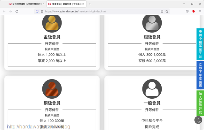Click the 一般會員 heading

click(x=152, y=103)
